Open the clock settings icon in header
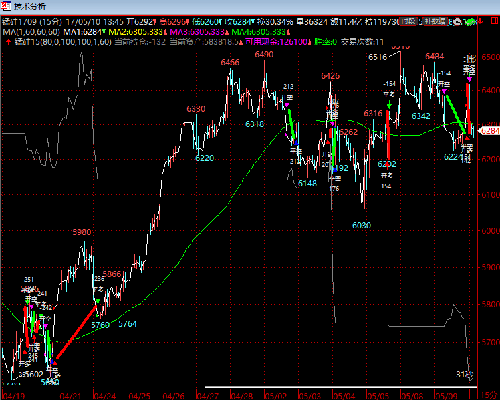Image resolution: width=500 pixels, height=400 pixels. pos(457,21)
